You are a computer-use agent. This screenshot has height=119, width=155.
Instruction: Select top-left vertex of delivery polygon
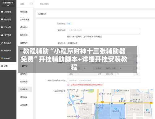coord(95,104)
